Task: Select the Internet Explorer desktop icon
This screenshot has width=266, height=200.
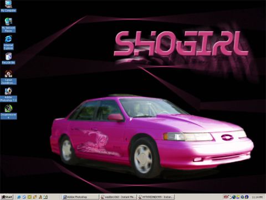Action: pyautogui.click(x=8, y=43)
